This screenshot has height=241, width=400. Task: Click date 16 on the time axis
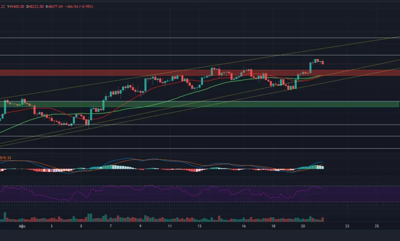(x=244, y=226)
